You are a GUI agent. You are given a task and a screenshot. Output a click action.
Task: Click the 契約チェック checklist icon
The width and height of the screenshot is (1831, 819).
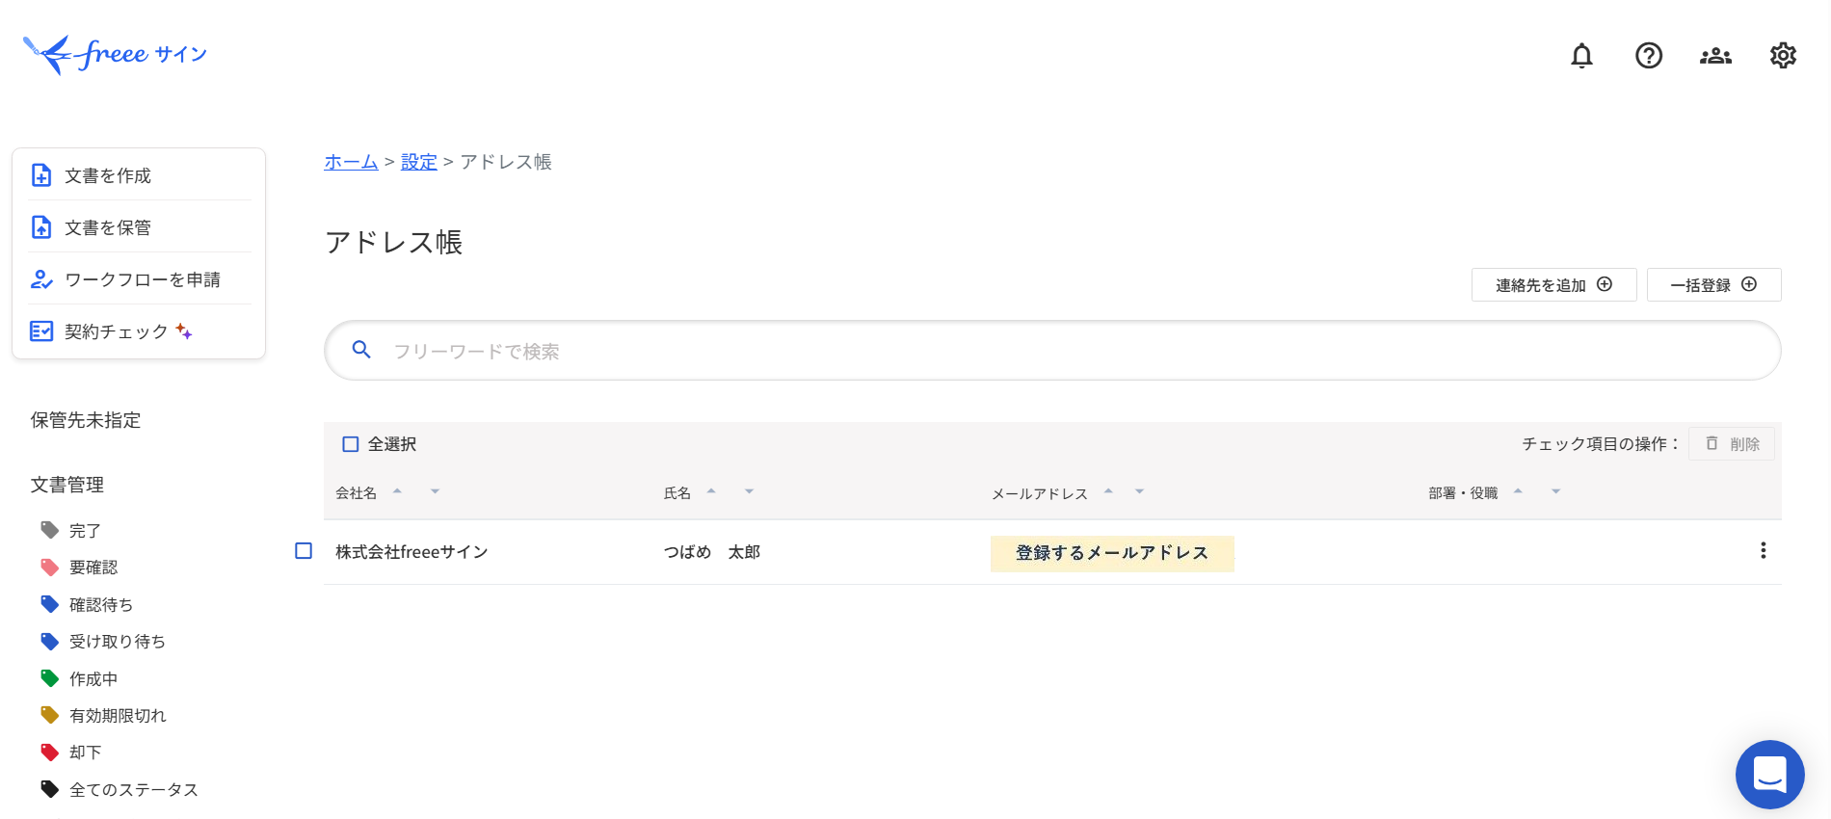[41, 331]
